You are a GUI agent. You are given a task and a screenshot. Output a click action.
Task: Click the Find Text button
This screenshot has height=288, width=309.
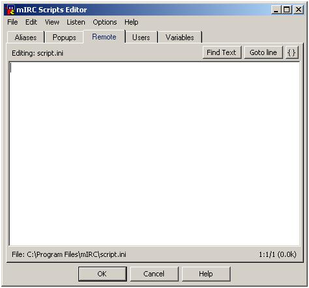pos(222,52)
